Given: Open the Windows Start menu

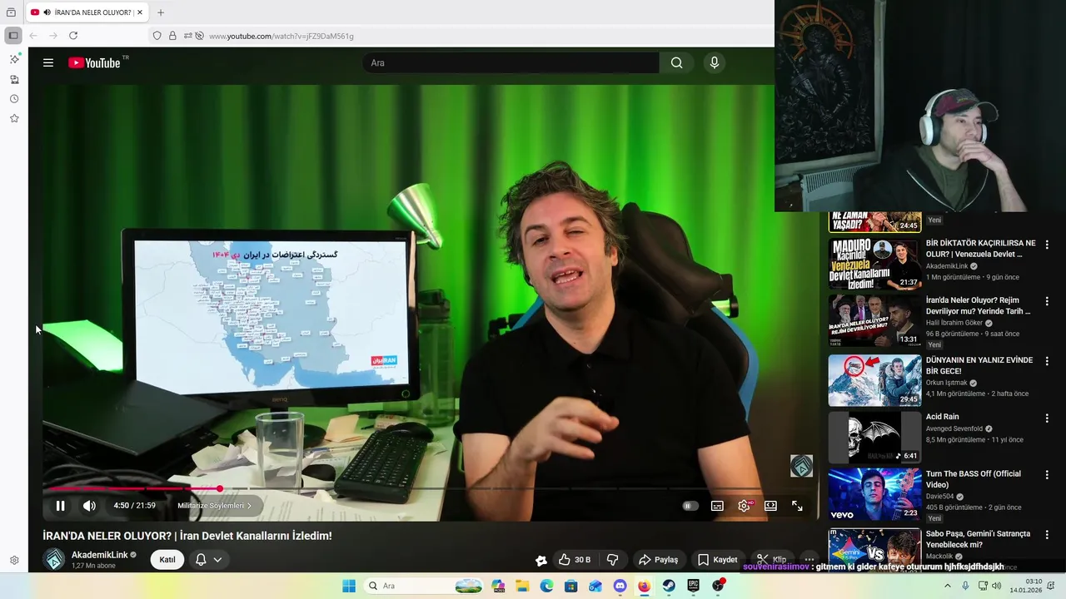Looking at the screenshot, I should [x=349, y=586].
